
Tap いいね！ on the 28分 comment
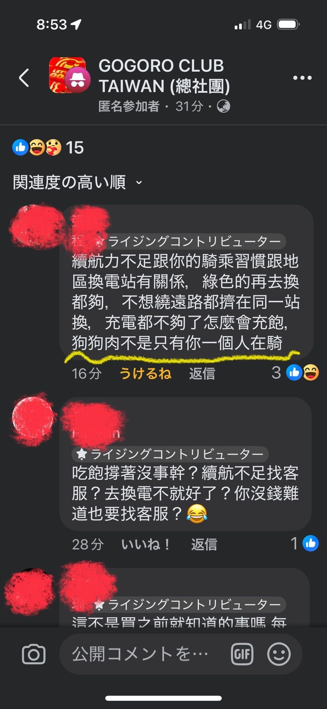(x=145, y=544)
